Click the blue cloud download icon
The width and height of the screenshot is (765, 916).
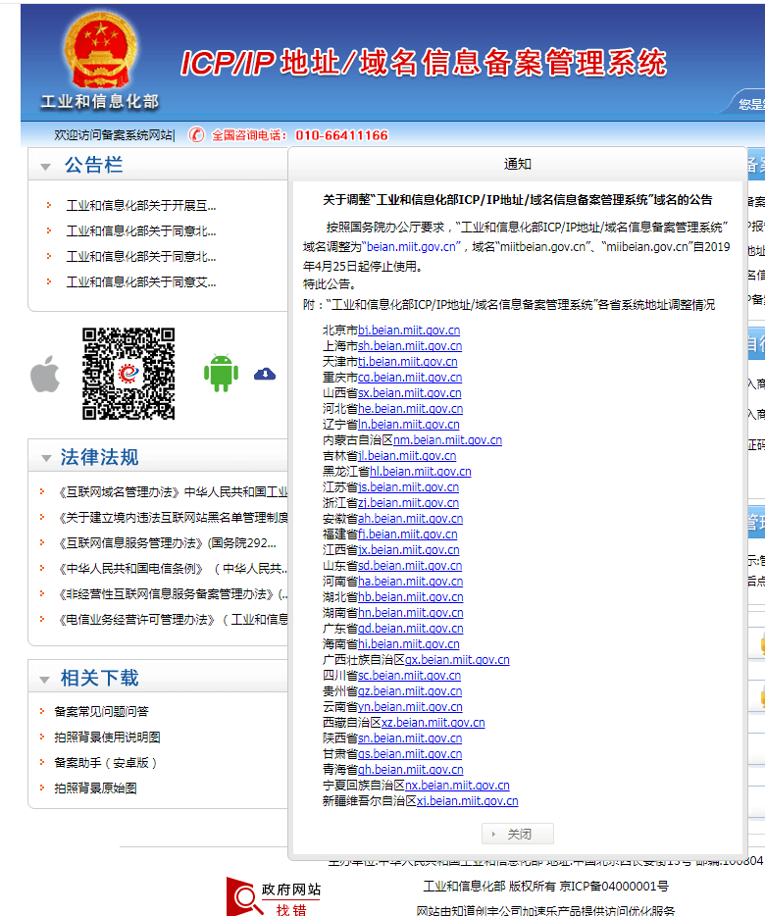pyautogui.click(x=265, y=374)
